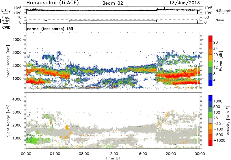Click the 'Hankasalmi (fitACF)' title text
231x160 pixels.
pos(53,3)
